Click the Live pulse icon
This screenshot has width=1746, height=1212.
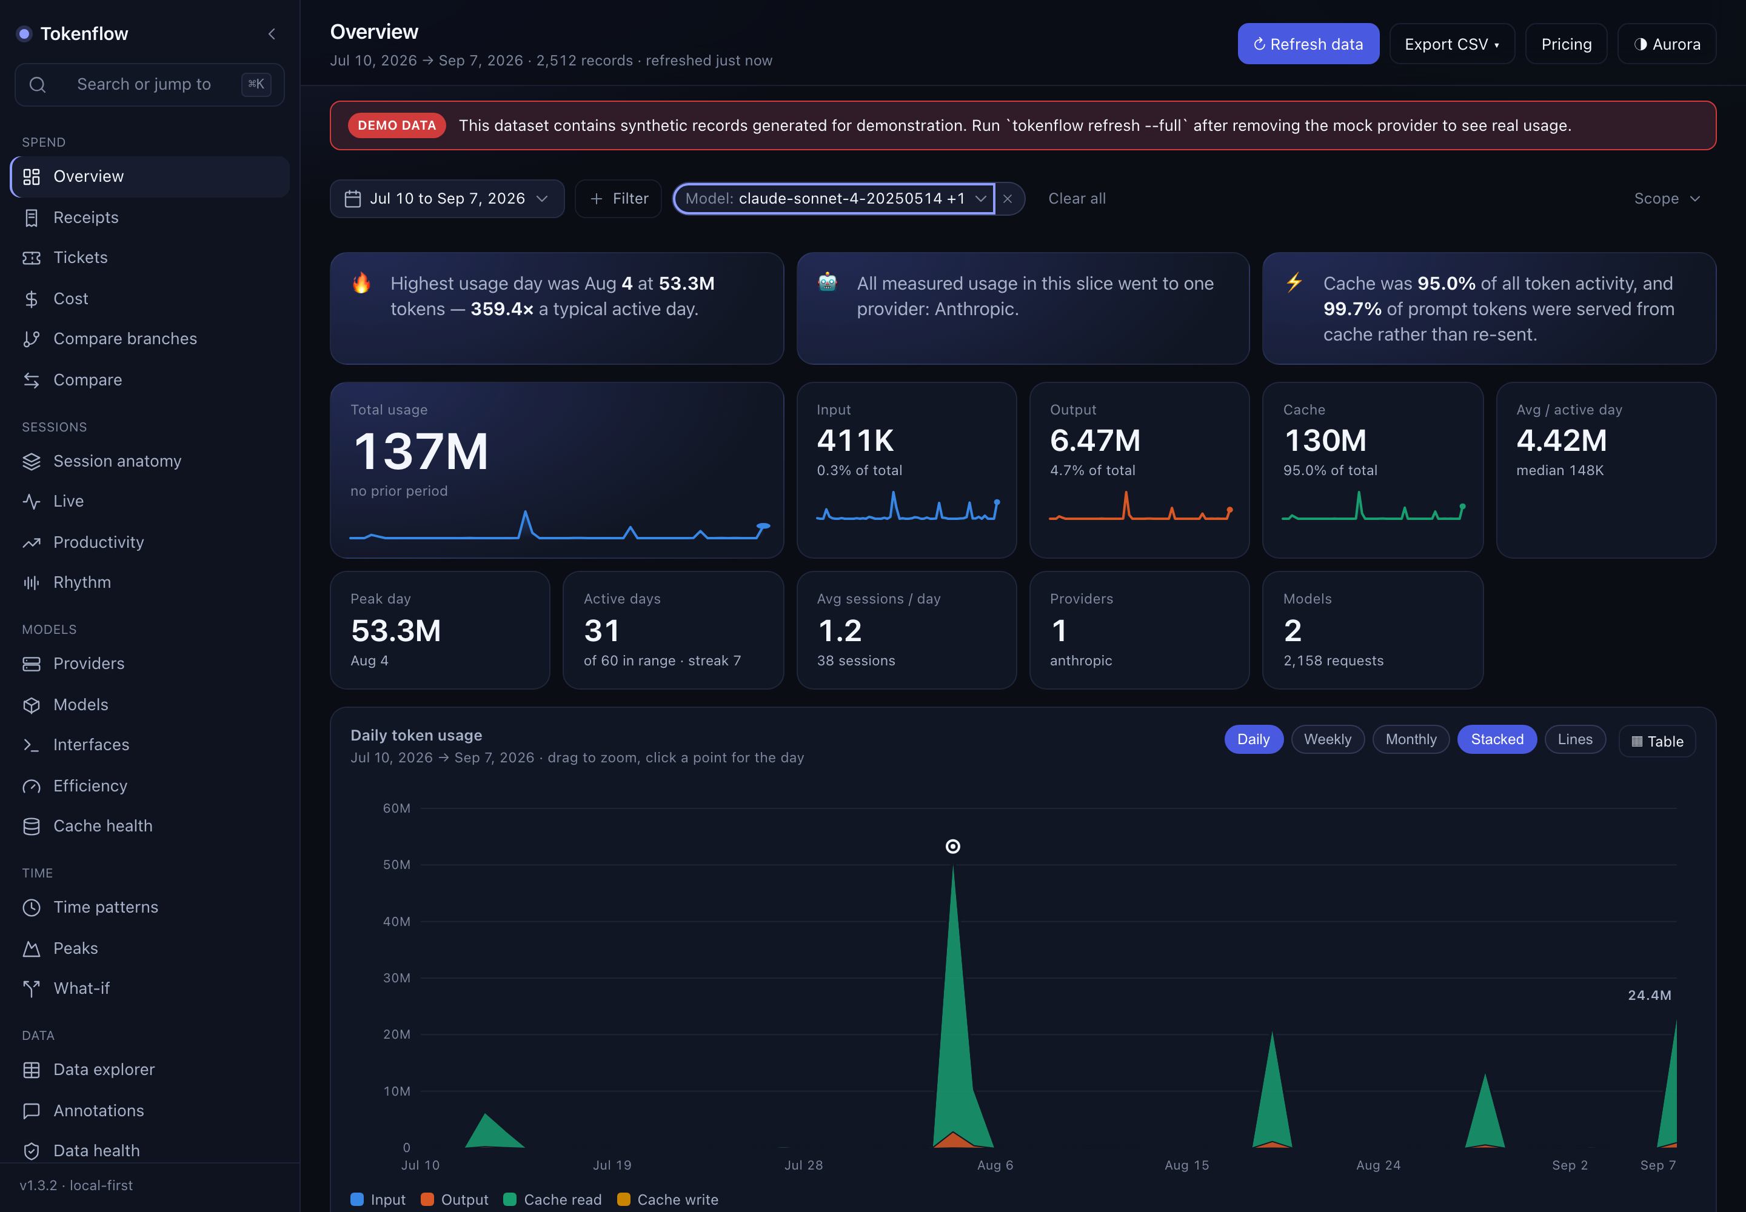click(31, 501)
